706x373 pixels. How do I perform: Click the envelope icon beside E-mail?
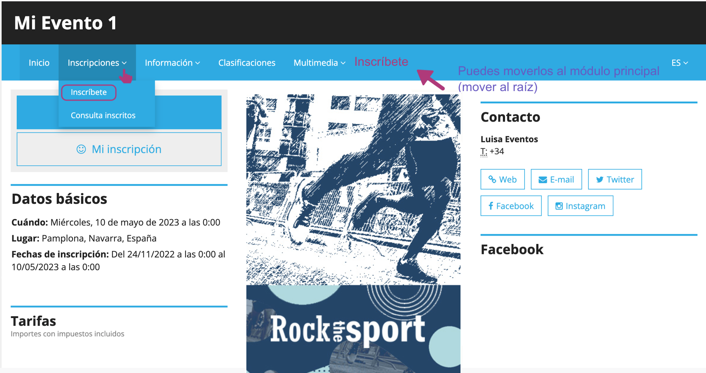(543, 180)
